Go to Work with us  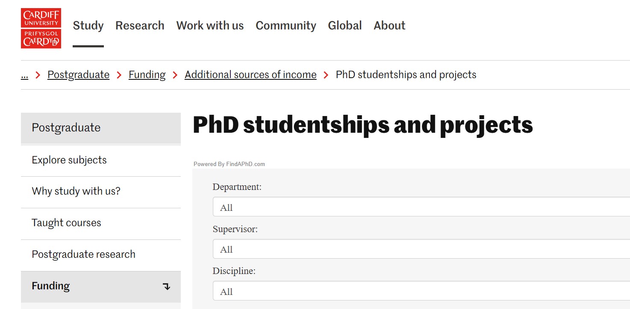(x=210, y=26)
